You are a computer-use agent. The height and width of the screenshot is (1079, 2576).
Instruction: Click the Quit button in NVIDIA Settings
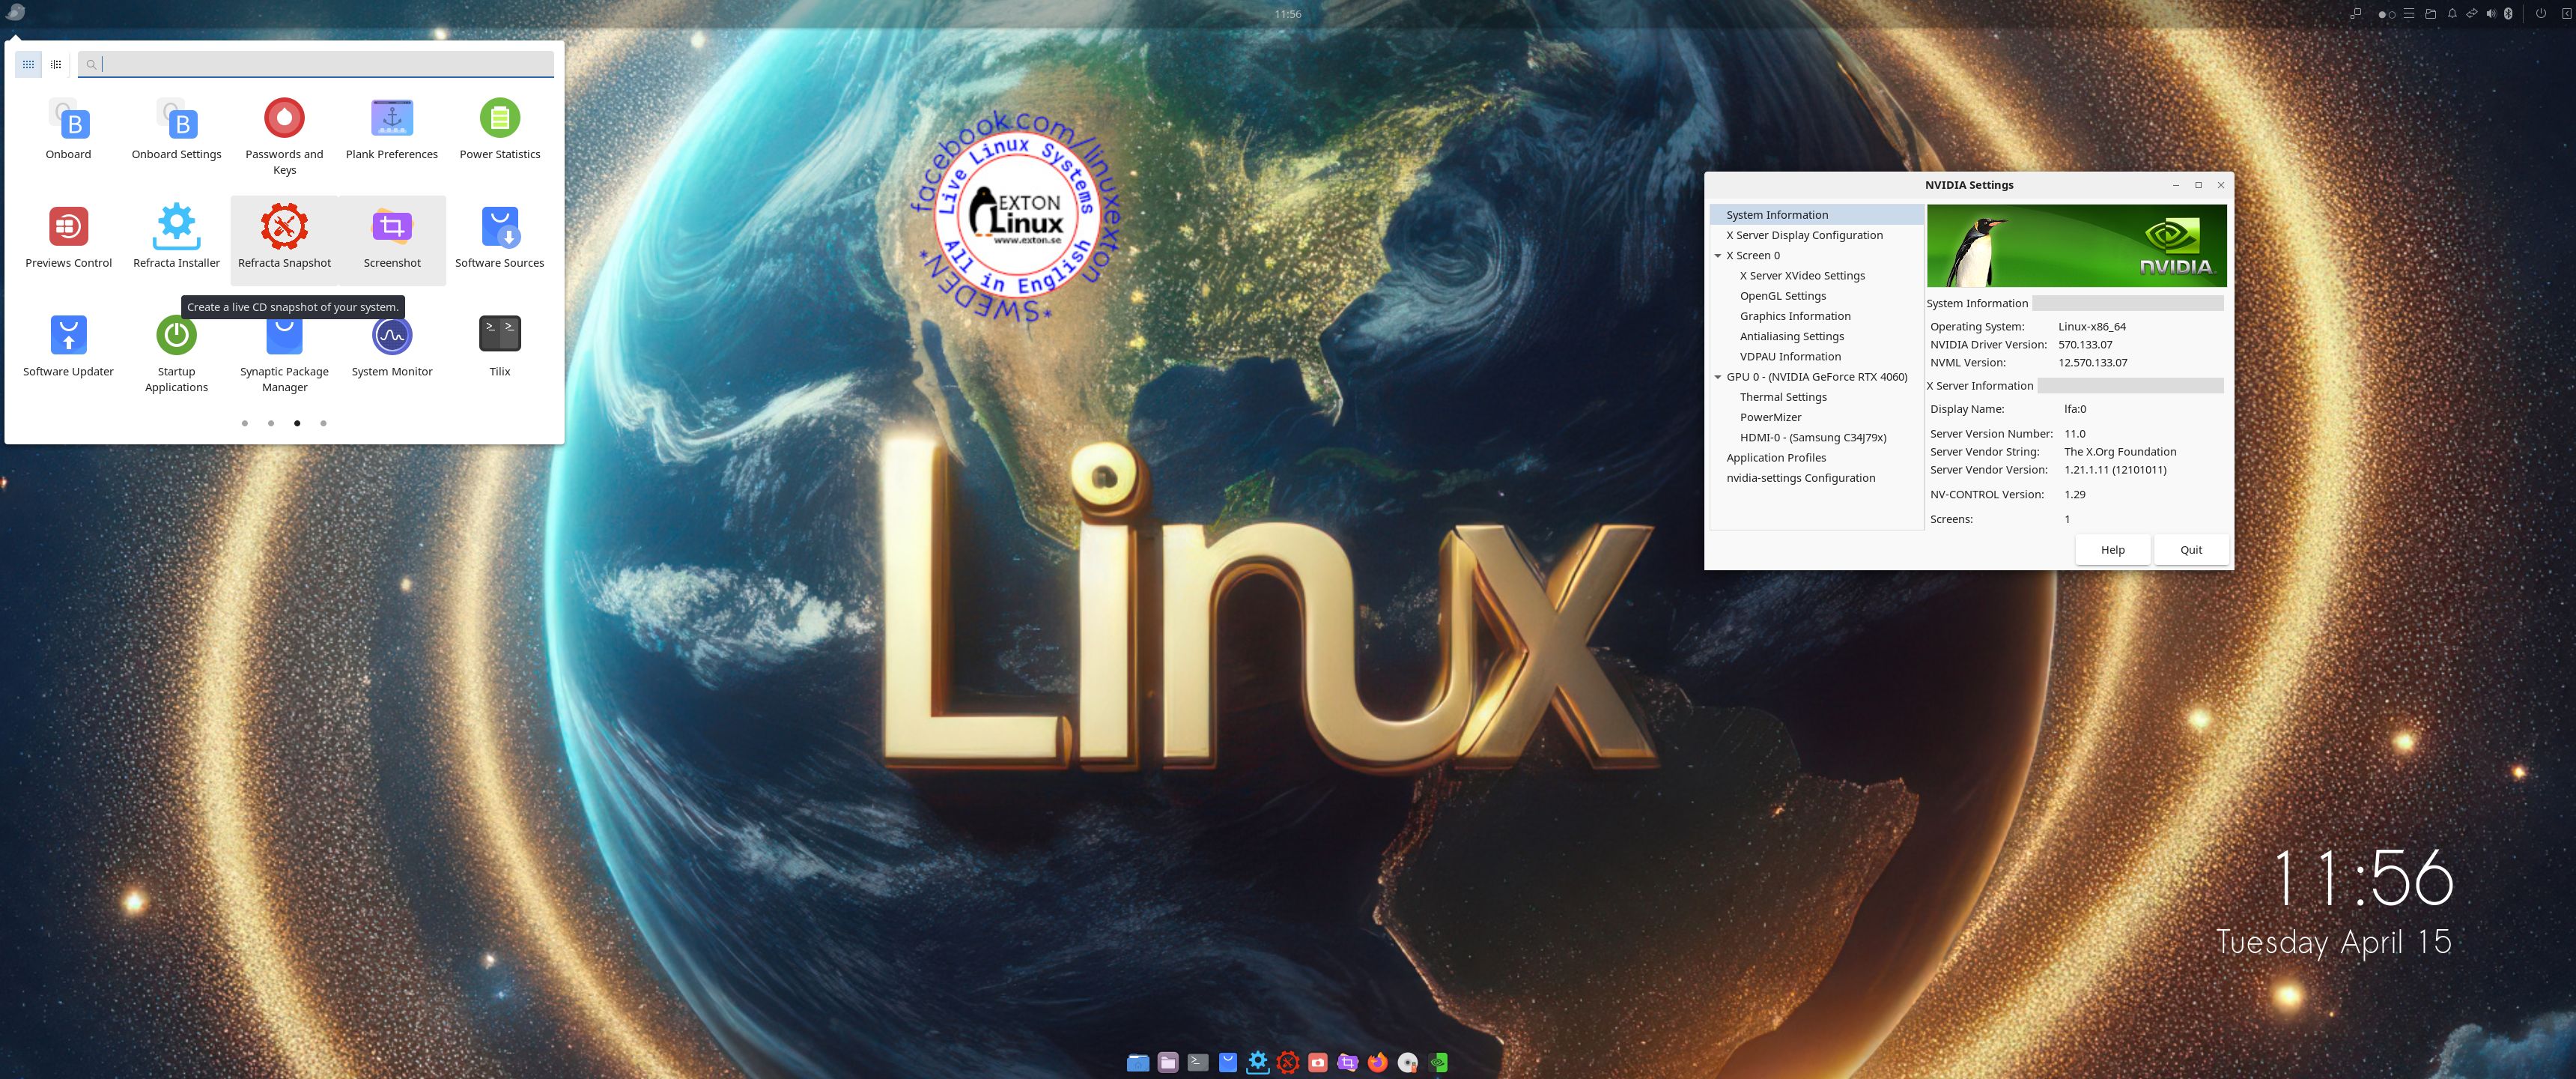[2190, 549]
